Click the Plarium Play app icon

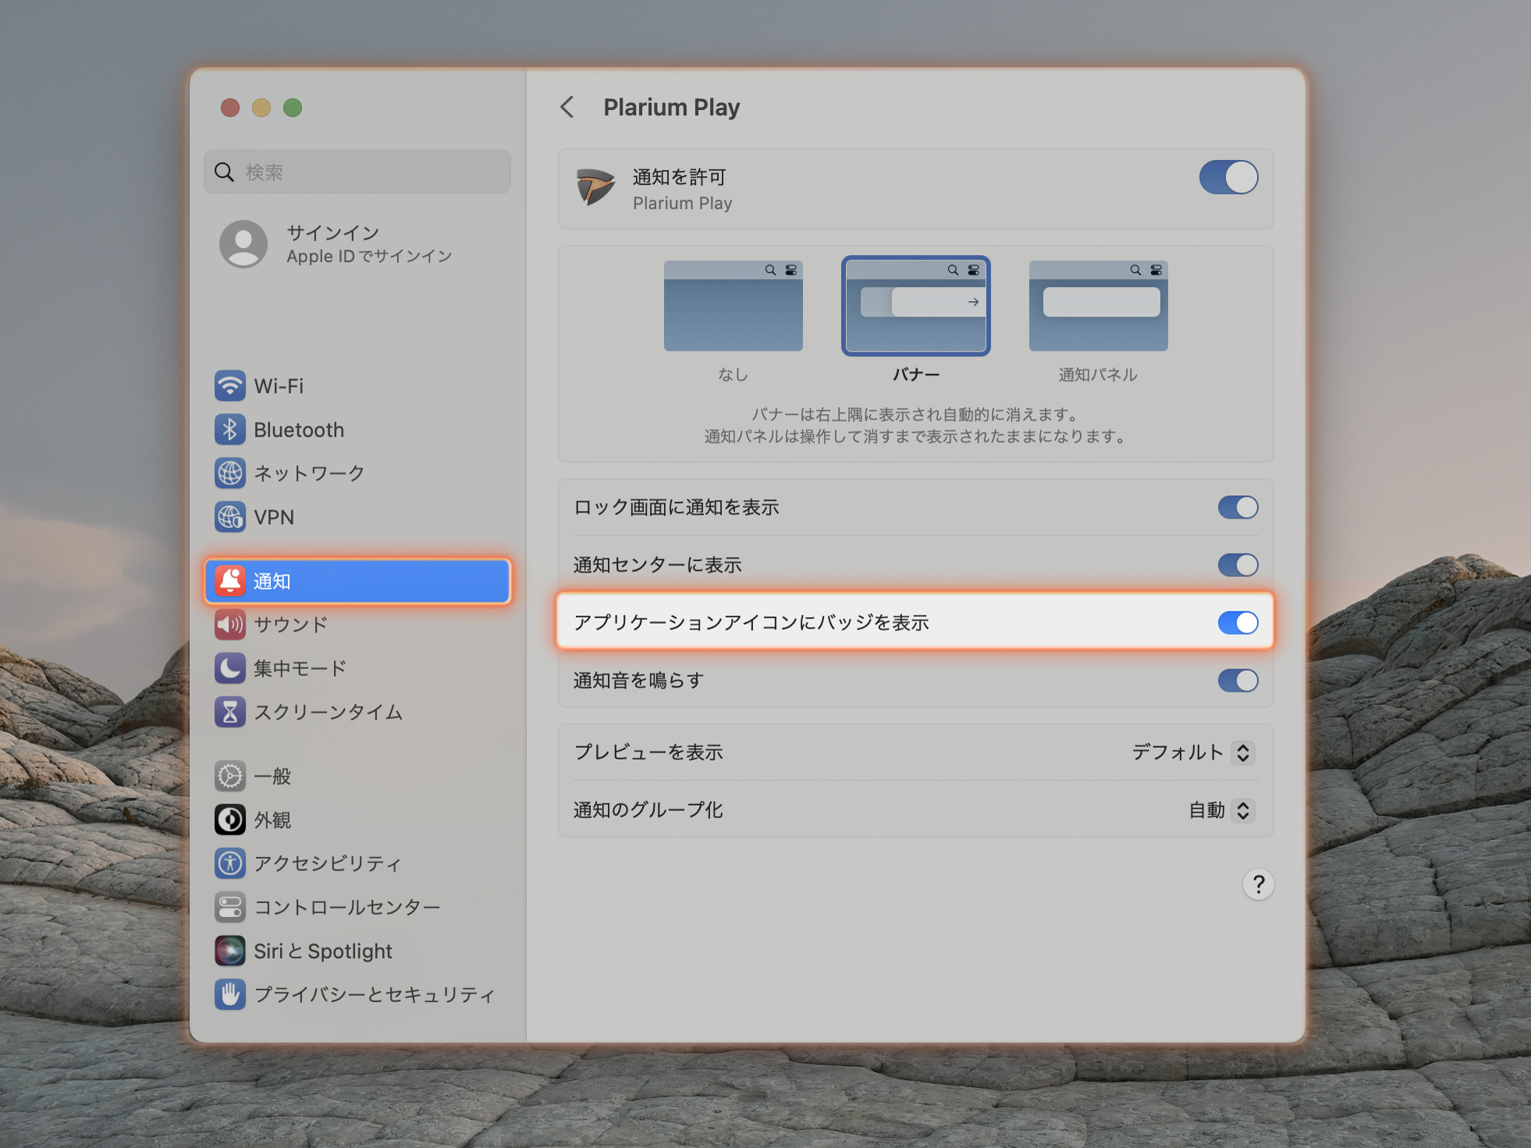coord(595,189)
